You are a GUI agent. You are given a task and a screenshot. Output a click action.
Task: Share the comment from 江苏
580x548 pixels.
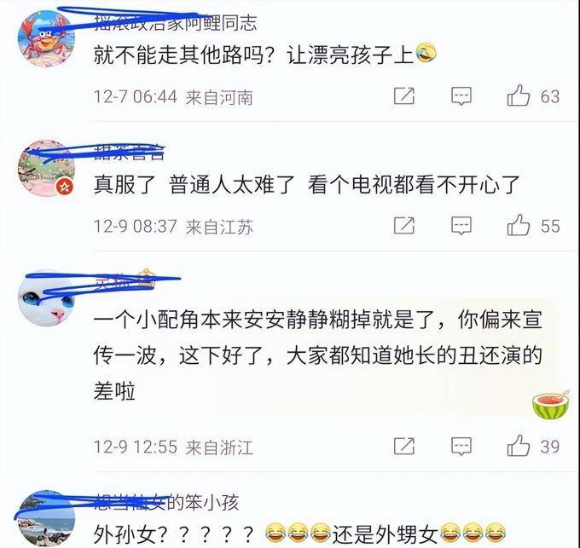point(404,225)
